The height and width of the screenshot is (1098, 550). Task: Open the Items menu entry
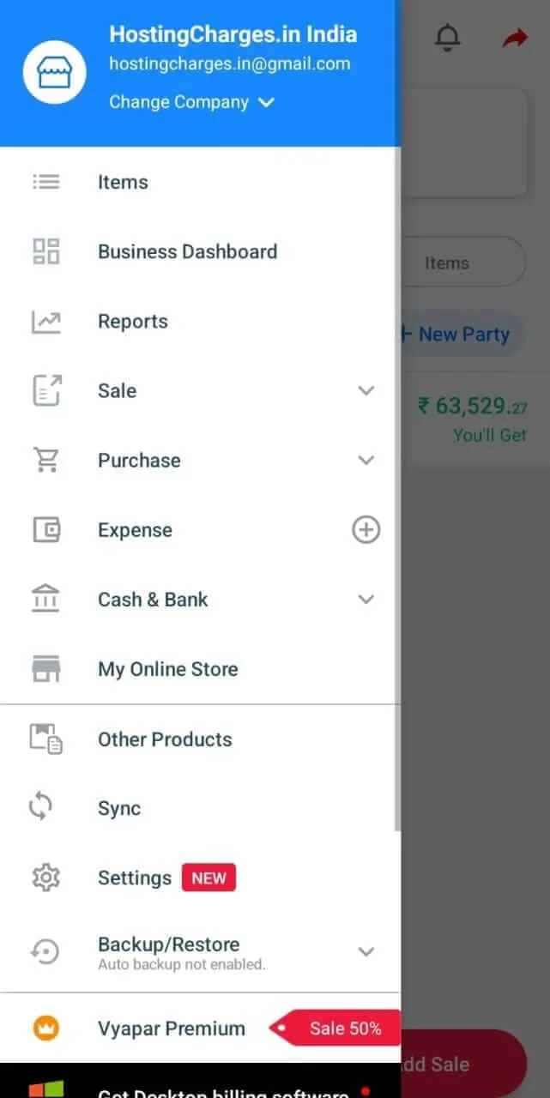tap(123, 182)
